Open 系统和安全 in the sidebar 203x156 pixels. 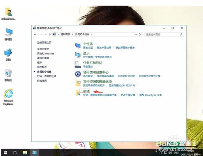point(43,49)
